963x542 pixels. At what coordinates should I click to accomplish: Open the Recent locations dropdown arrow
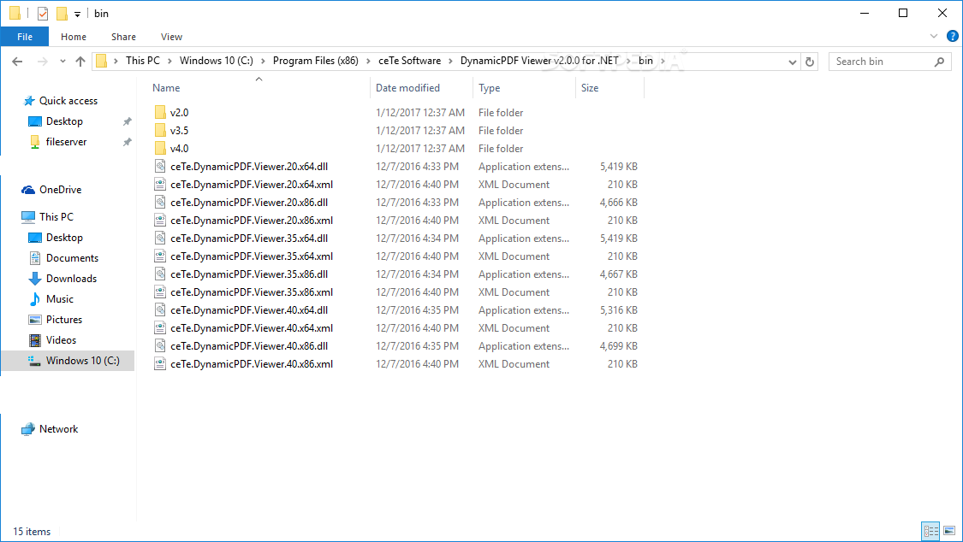[62, 62]
